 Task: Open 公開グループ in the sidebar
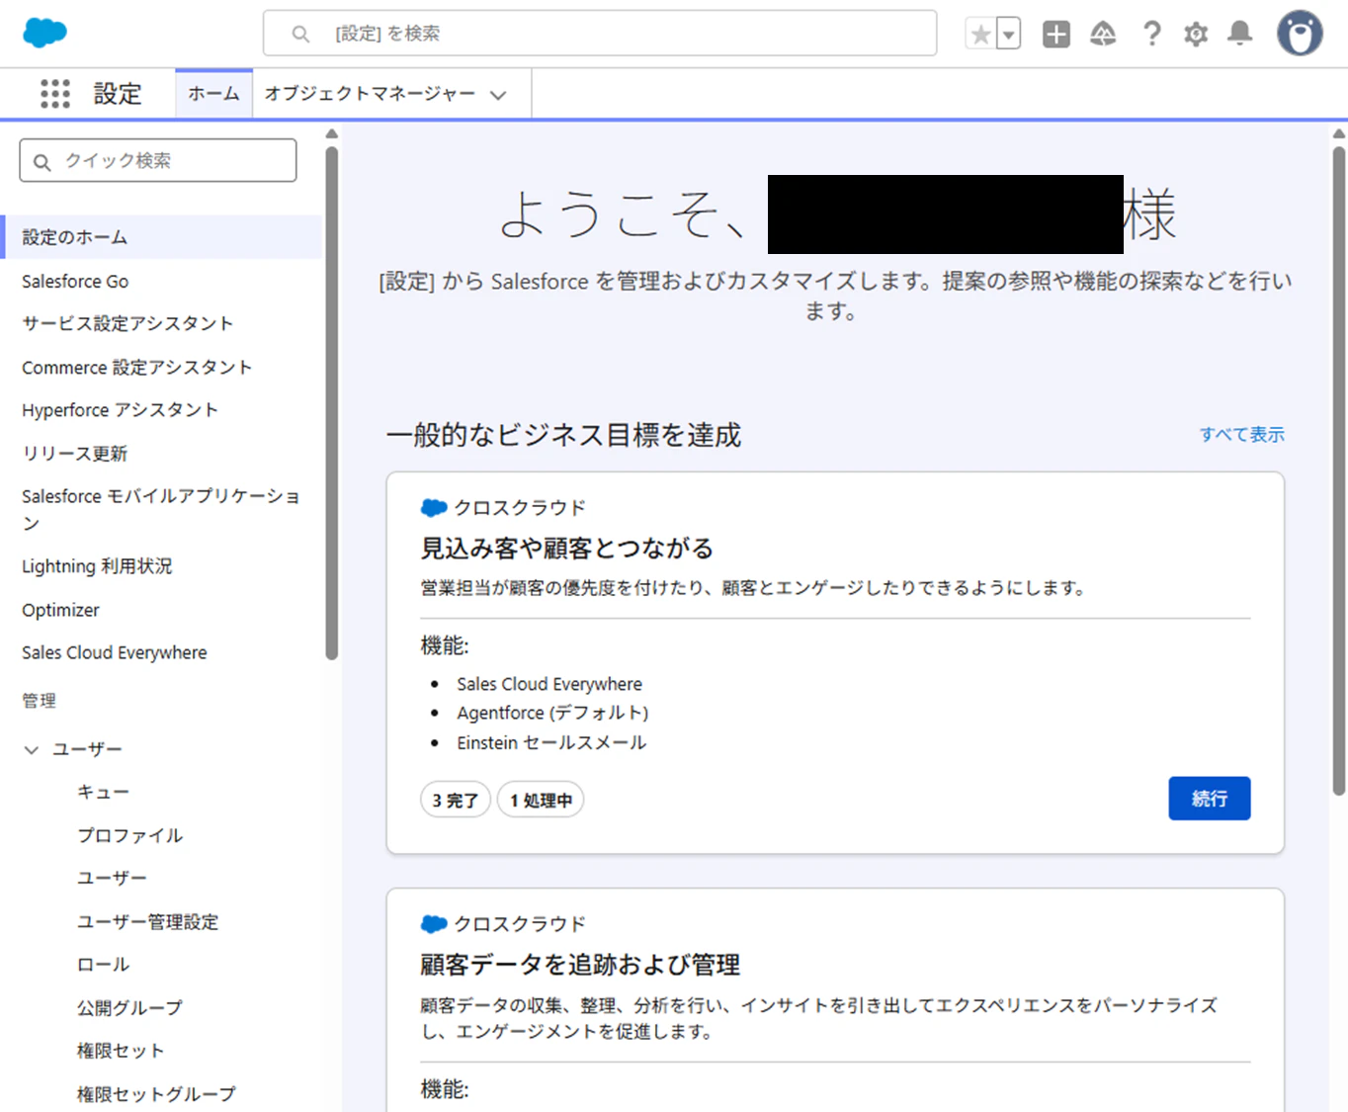[x=129, y=1008]
